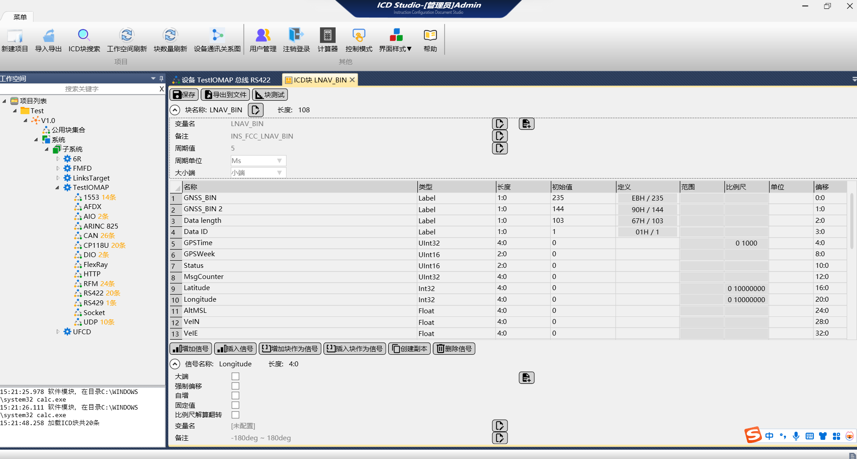Click the 导出到文件 button

pos(225,95)
